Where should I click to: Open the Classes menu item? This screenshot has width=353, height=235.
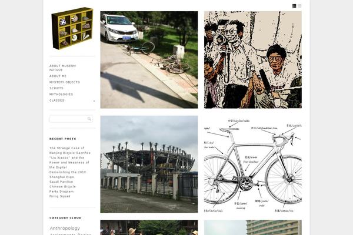coord(57,100)
